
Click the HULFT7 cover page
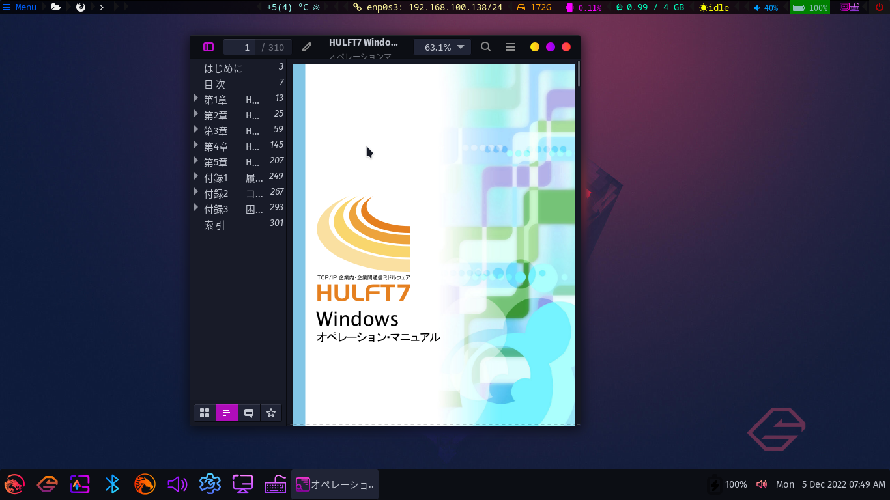tap(434, 244)
